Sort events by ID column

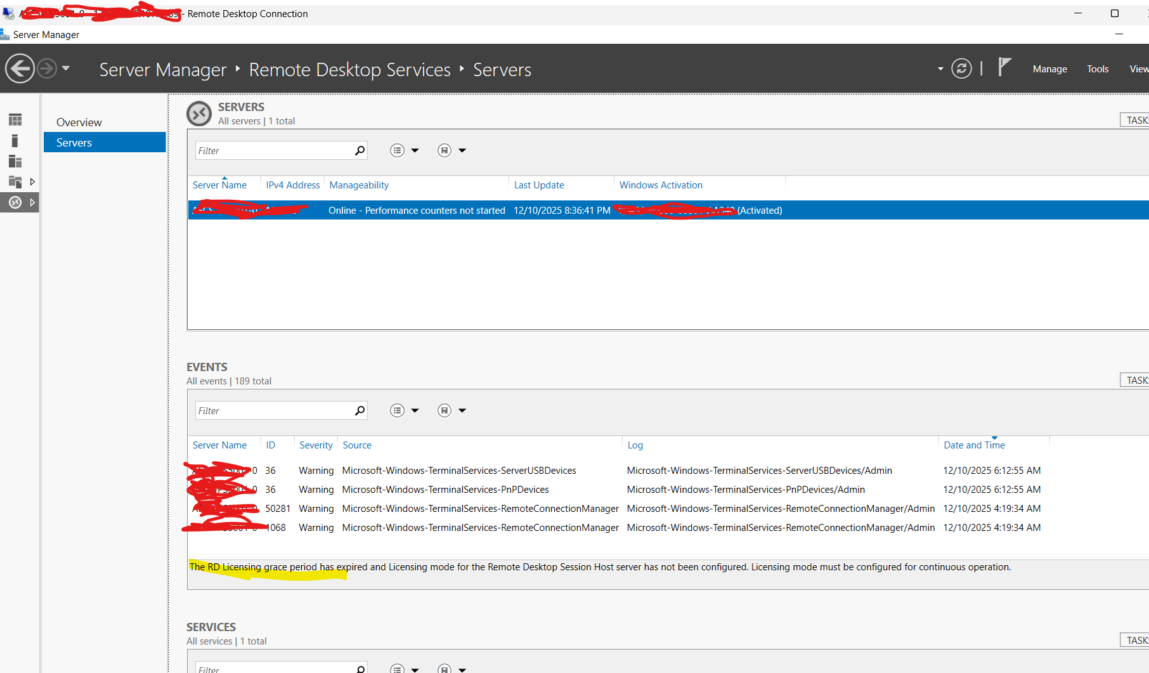[271, 445]
